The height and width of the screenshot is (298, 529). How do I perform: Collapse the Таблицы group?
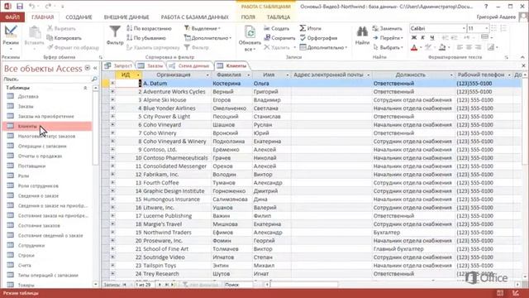tap(85, 88)
